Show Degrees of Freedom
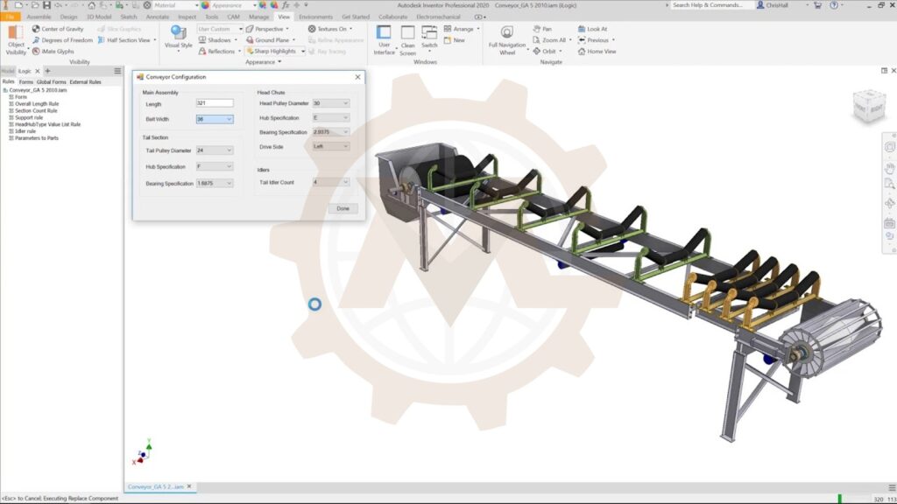The image size is (897, 504). pyautogui.click(x=62, y=40)
